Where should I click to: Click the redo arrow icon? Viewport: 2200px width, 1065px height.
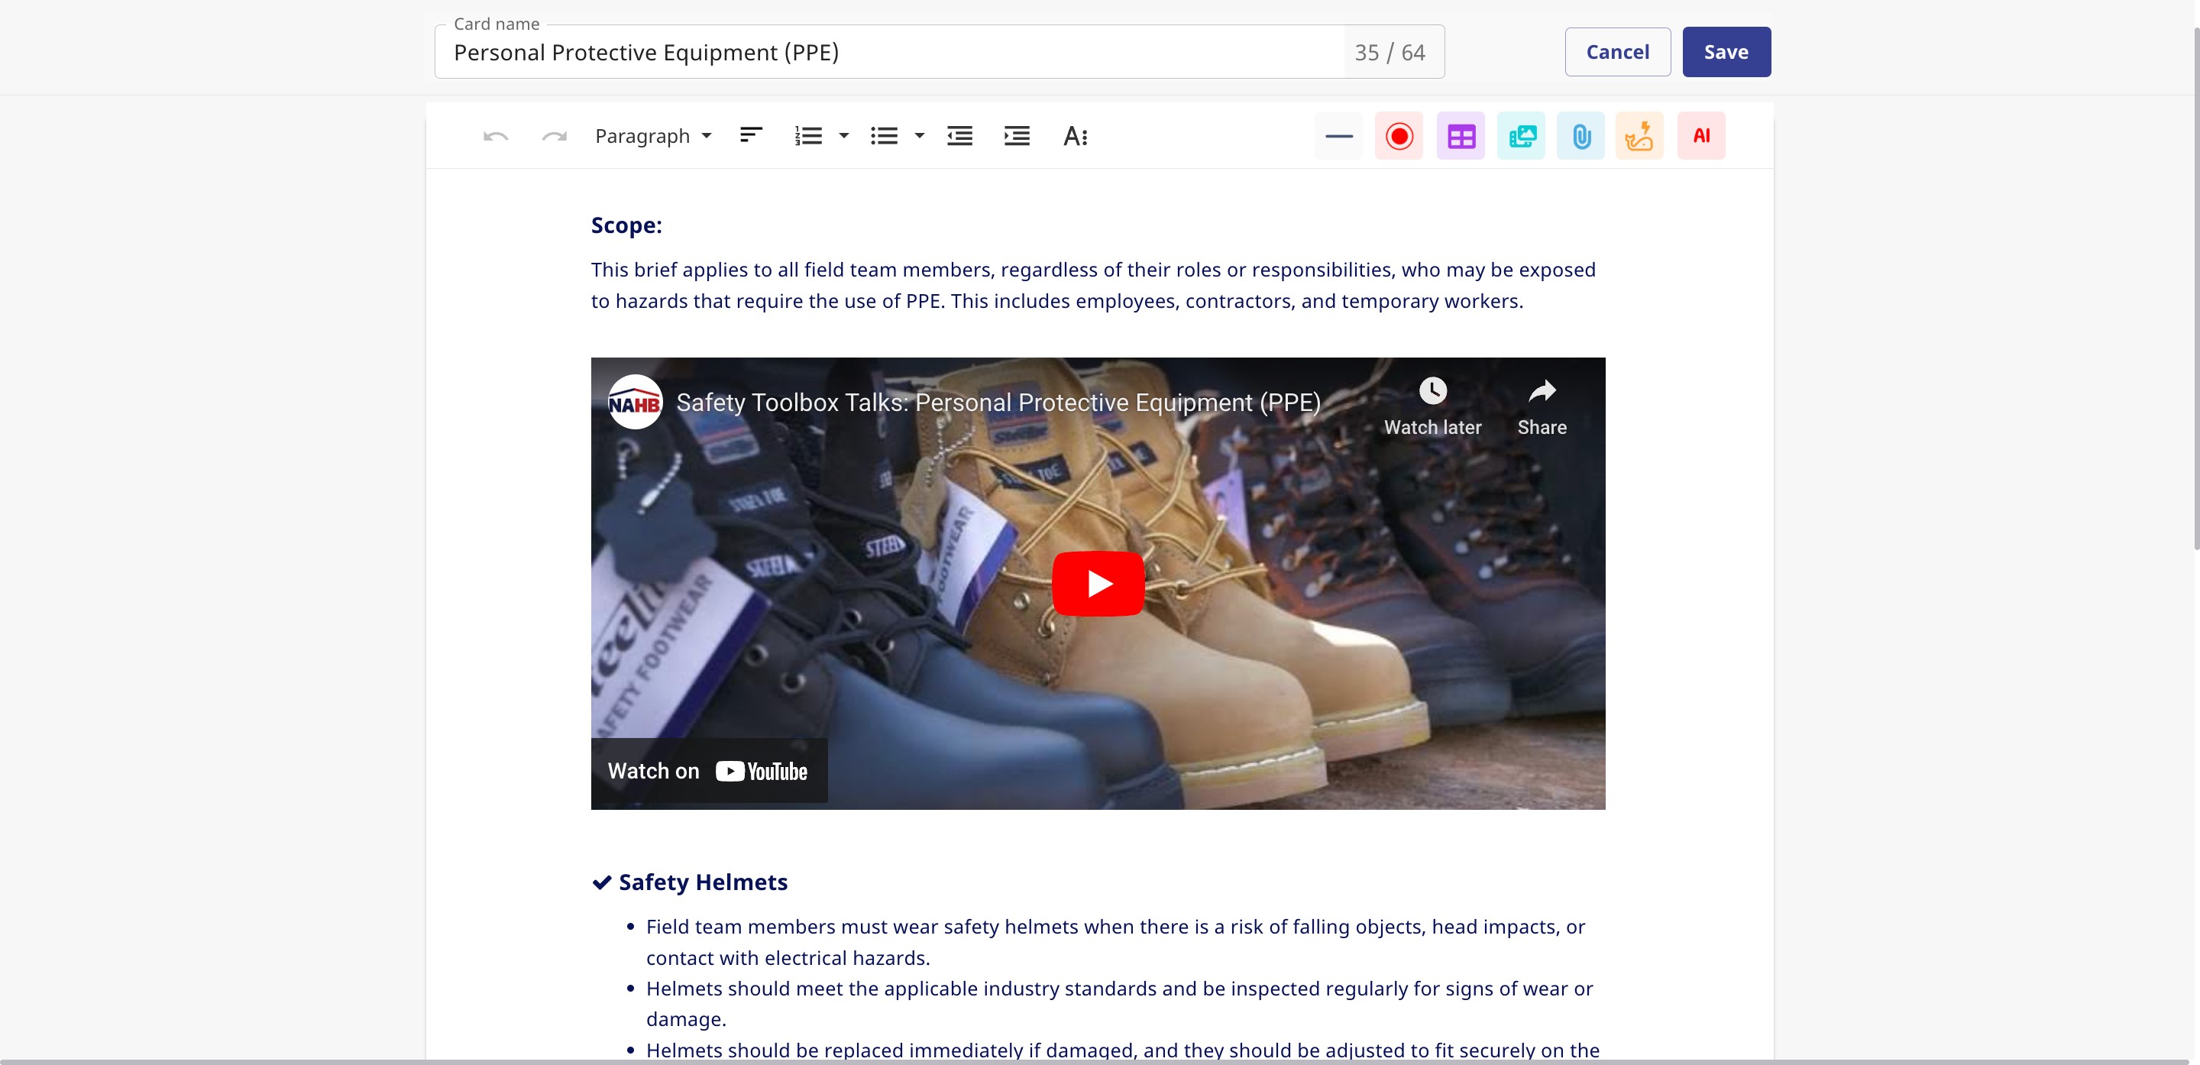point(555,137)
